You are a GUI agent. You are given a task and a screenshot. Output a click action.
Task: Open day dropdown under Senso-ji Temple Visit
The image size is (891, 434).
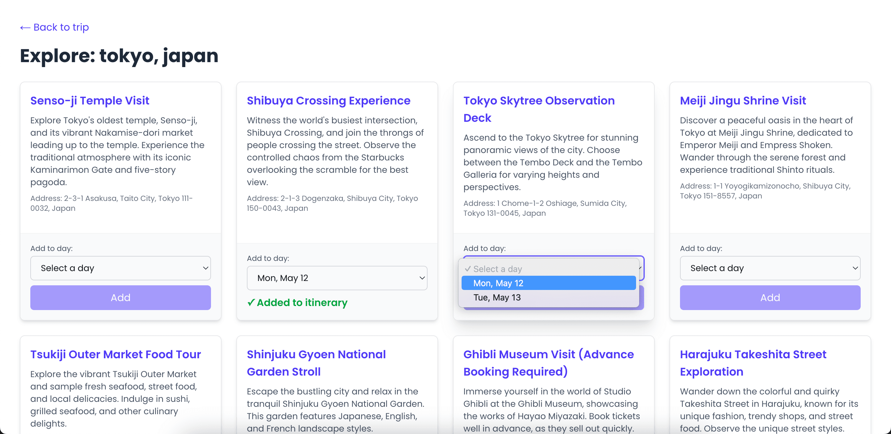tap(120, 268)
